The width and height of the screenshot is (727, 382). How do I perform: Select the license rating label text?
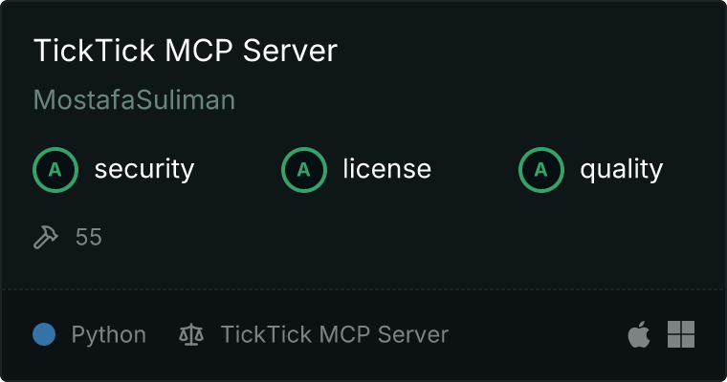click(x=387, y=168)
